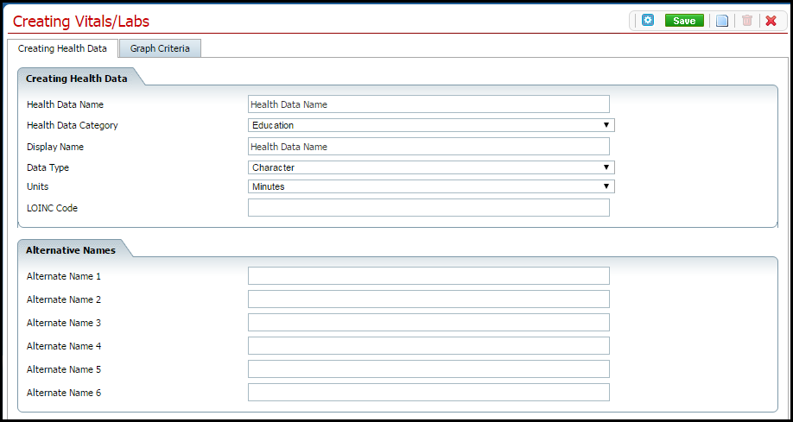Click the blue gear settings icon
The image size is (793, 422).
(x=648, y=21)
